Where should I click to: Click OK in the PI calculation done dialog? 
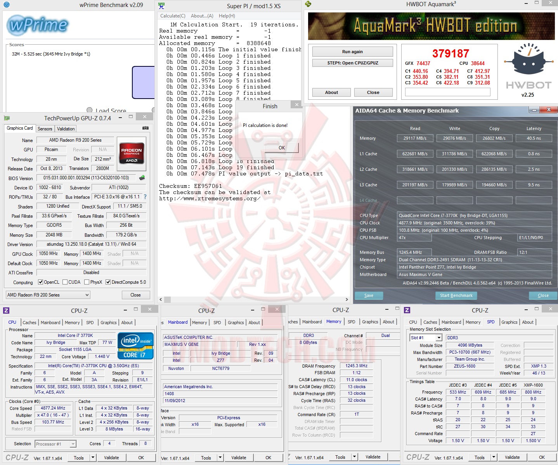pos(282,148)
